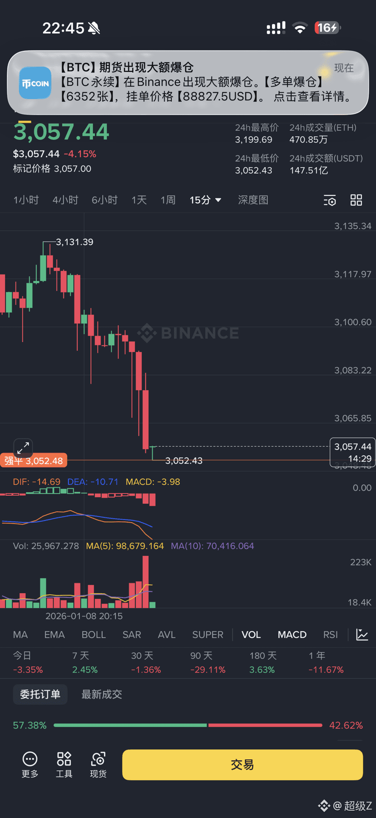Tap the yellow 交易 trade button

[x=242, y=765]
